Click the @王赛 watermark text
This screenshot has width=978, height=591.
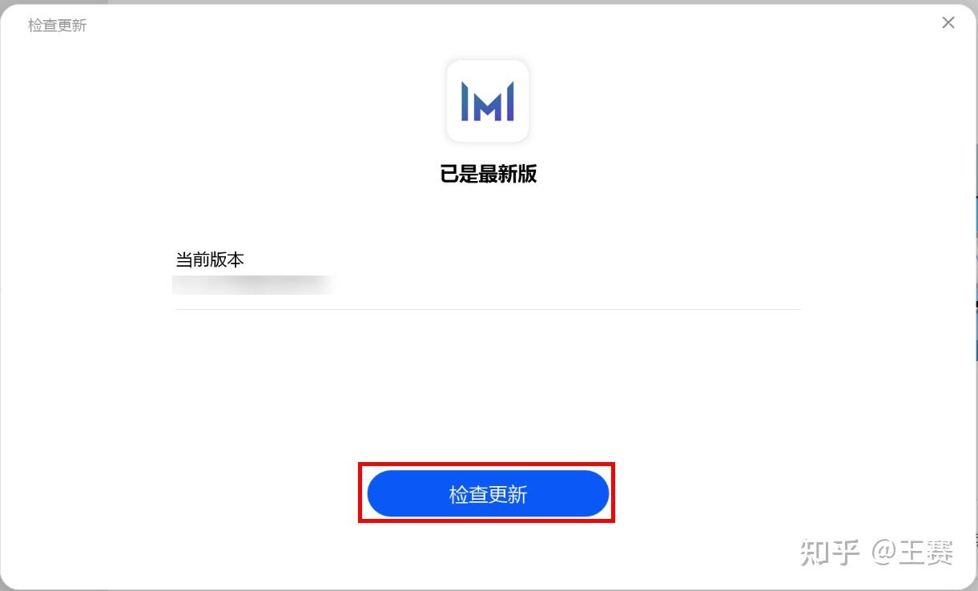click(x=913, y=553)
